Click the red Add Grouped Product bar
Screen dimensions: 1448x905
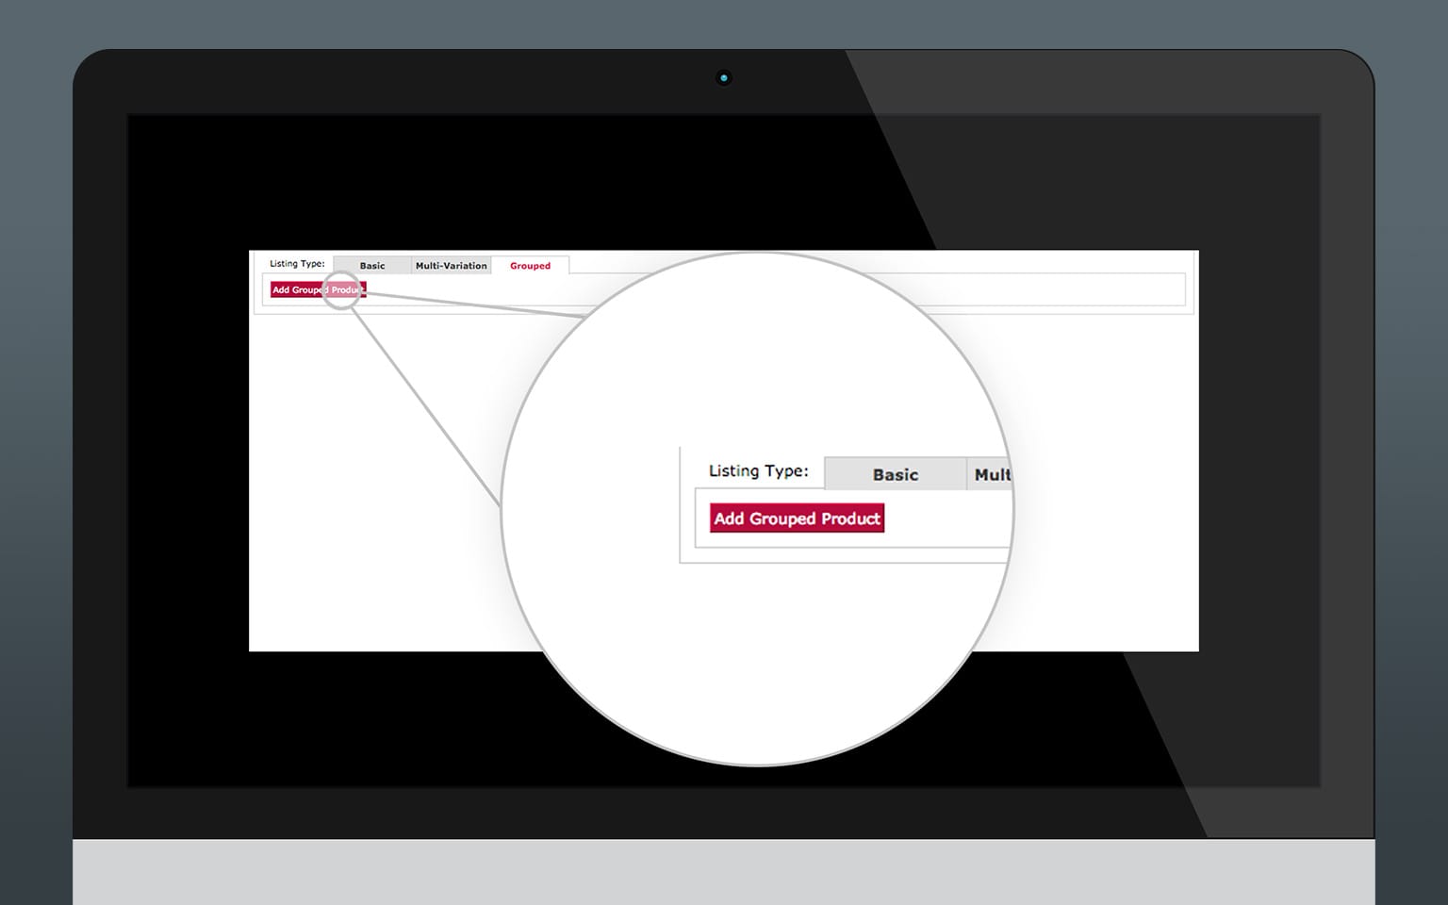click(x=797, y=518)
